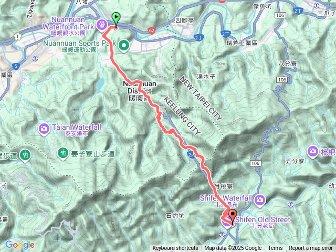Click the Map data ©2025 Google text
Screen dimensions: 336x252
pyautogui.click(x=233, y=248)
